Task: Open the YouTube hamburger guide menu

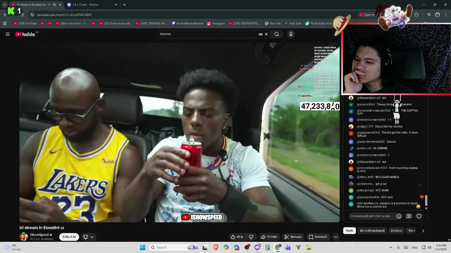Action: 7,34
